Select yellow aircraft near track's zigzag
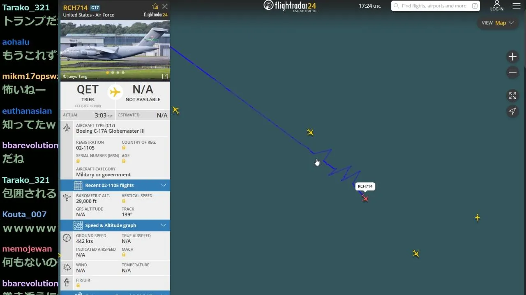 (x=310, y=132)
